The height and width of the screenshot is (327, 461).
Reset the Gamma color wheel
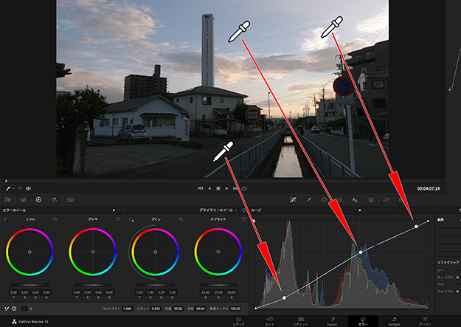[118, 219]
